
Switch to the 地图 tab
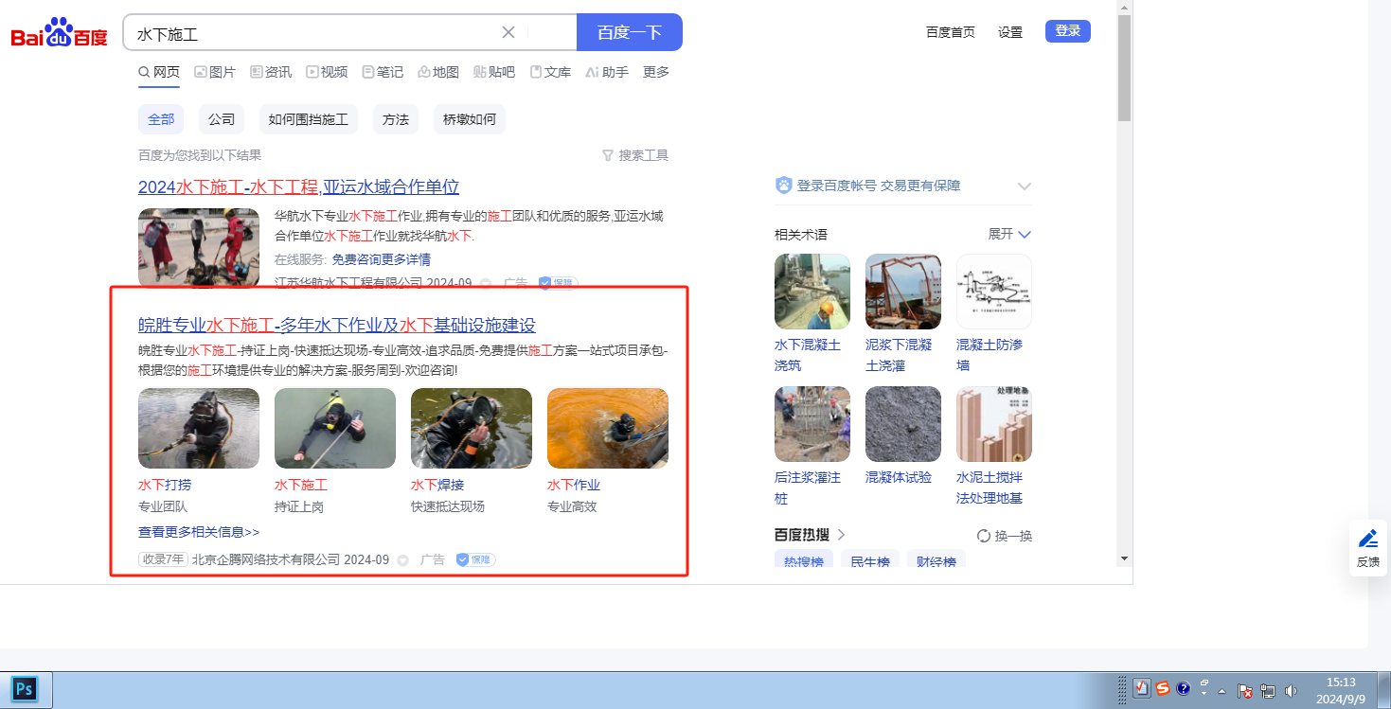click(438, 72)
